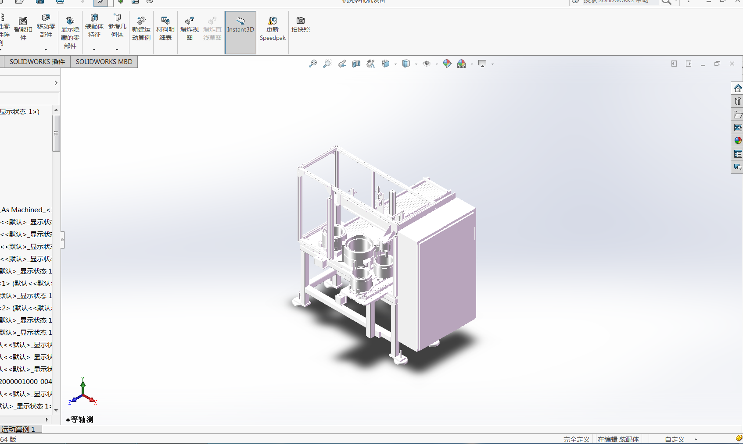The height and width of the screenshot is (444, 743).
Task: Open the View Orientation dropdown arrow
Action: (395, 64)
